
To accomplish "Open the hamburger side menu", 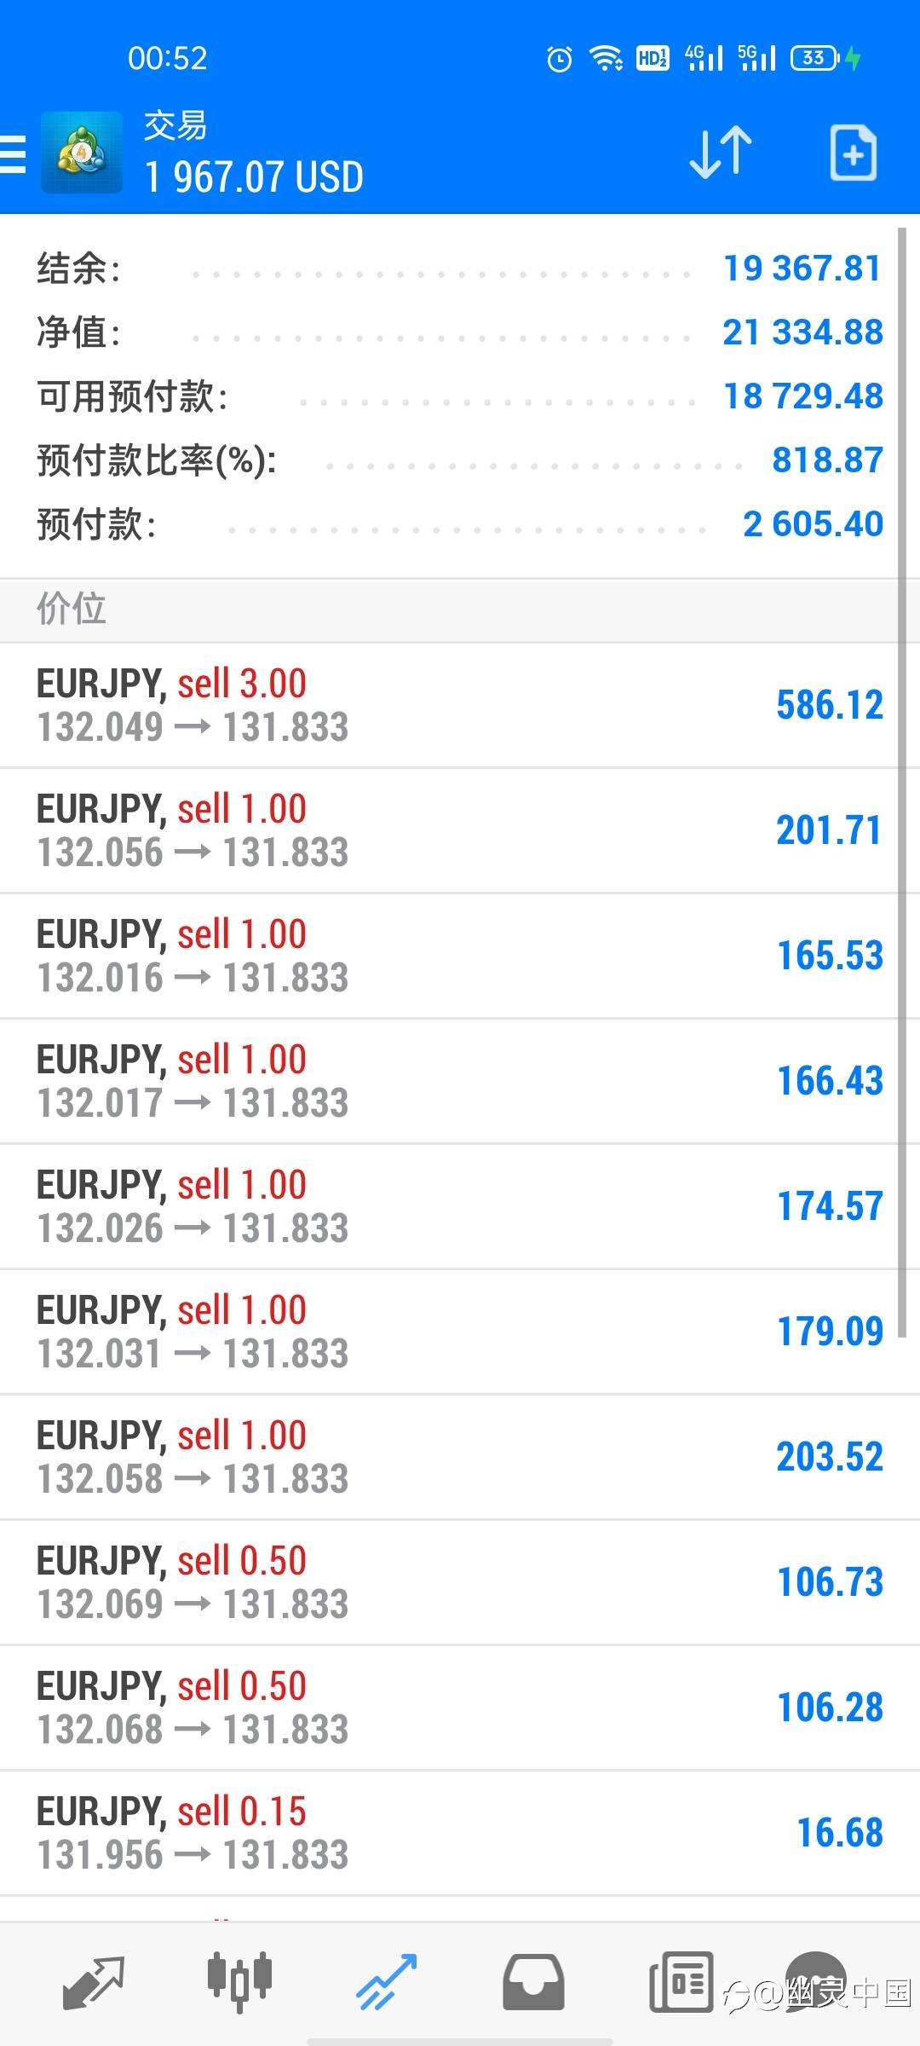I will pyautogui.click(x=14, y=153).
